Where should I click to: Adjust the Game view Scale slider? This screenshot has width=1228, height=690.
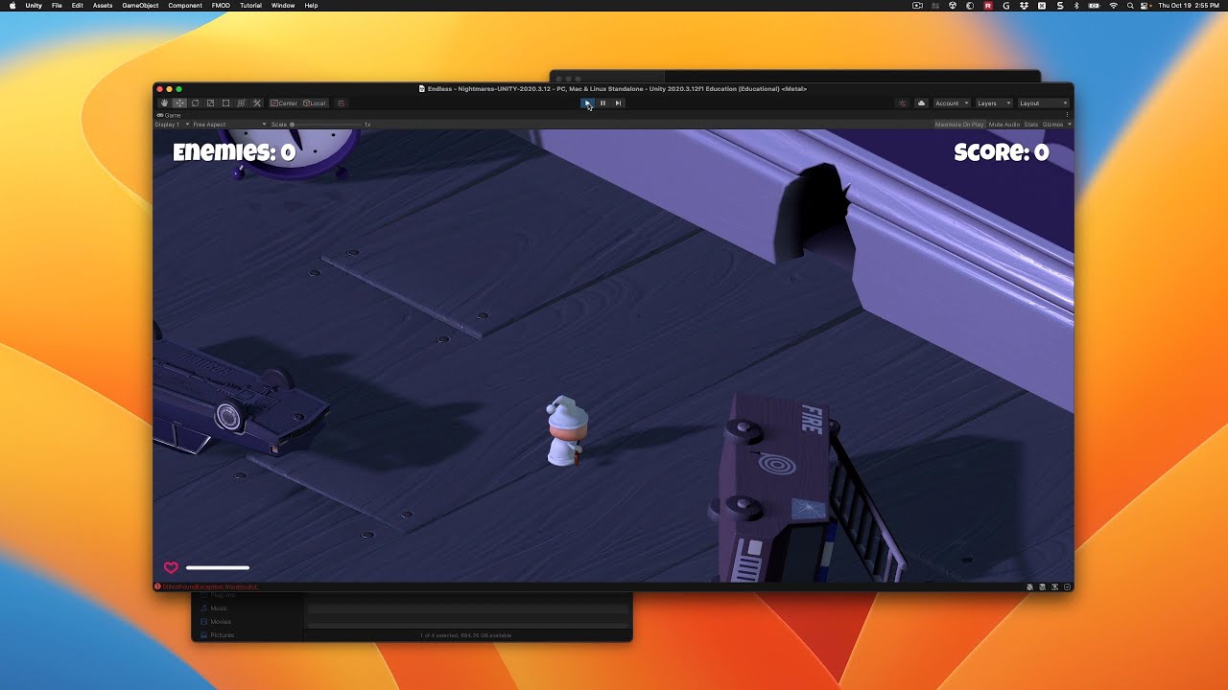(x=326, y=125)
